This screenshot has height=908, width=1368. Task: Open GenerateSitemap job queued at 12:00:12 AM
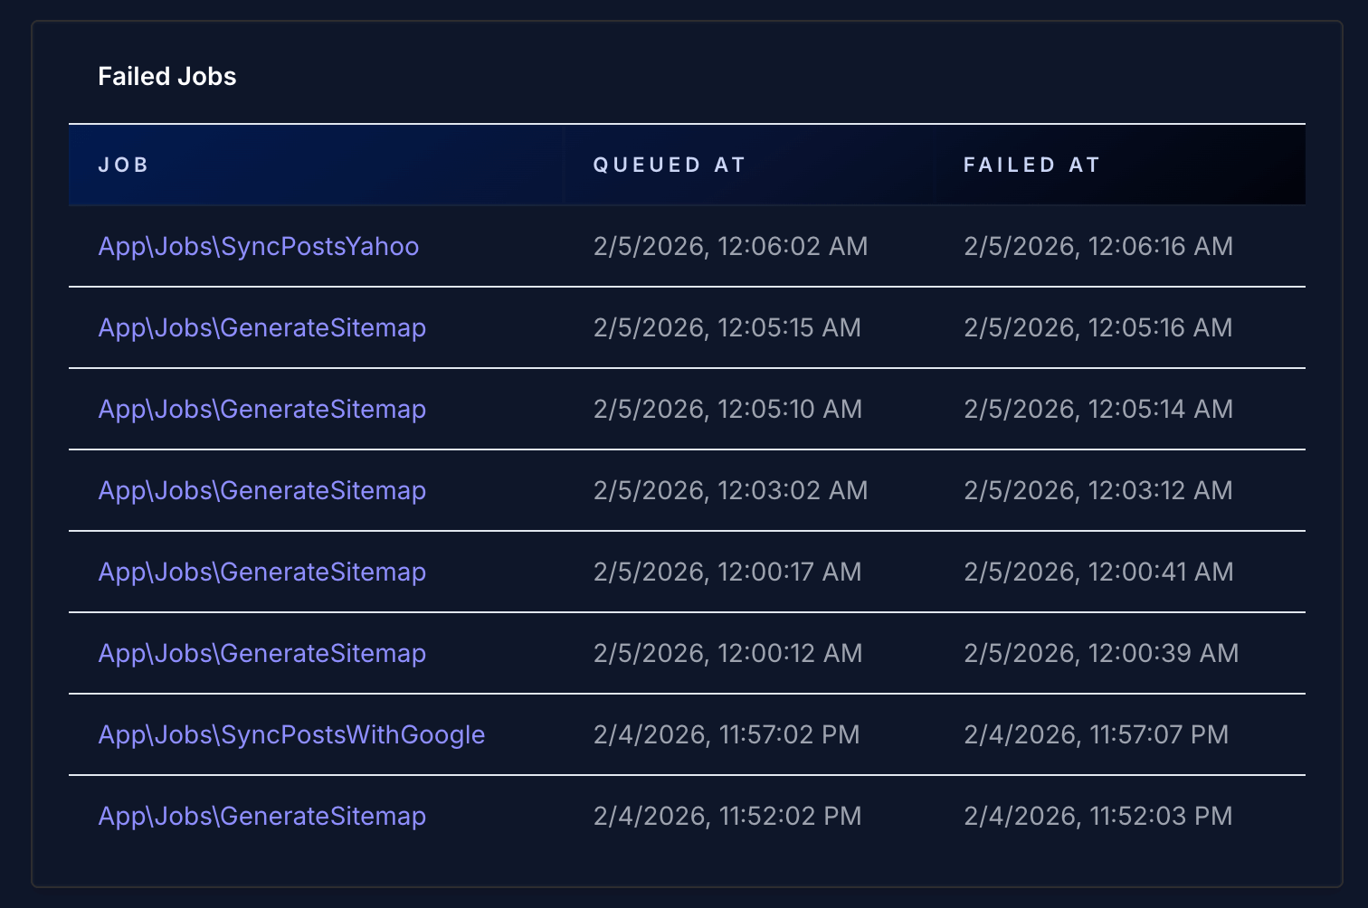click(x=261, y=653)
